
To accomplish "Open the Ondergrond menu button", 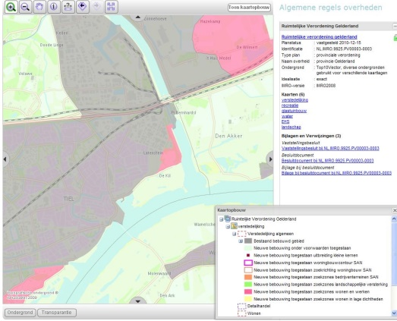I will click(20, 313).
